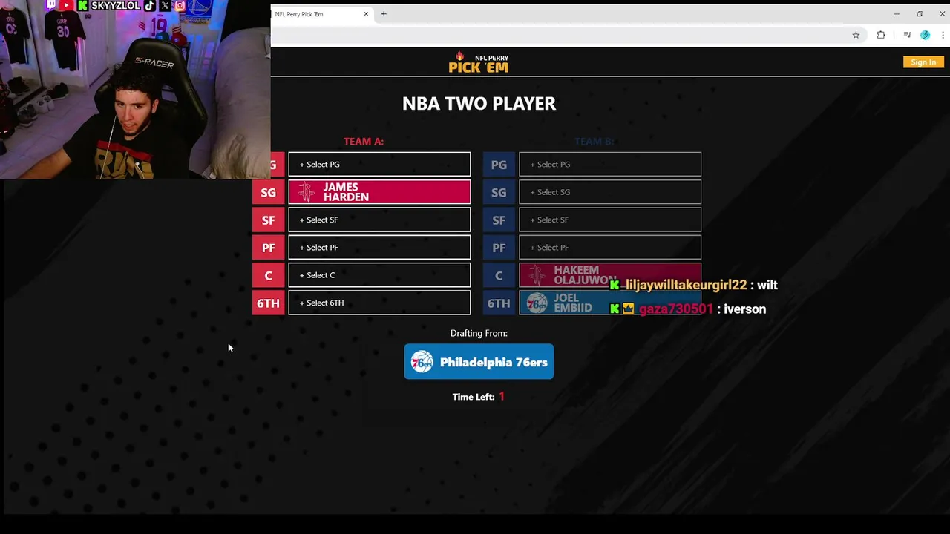The width and height of the screenshot is (950, 534).
Task: Click the webcam feed of the streamer
Action: pos(135,90)
